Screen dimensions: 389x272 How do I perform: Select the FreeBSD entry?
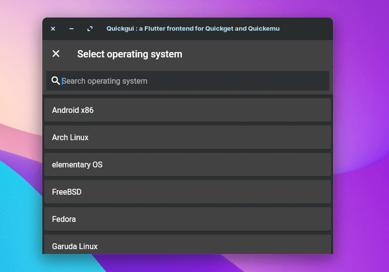pyautogui.click(x=187, y=192)
